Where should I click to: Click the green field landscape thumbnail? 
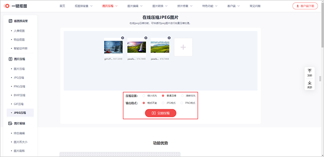coord(160,47)
